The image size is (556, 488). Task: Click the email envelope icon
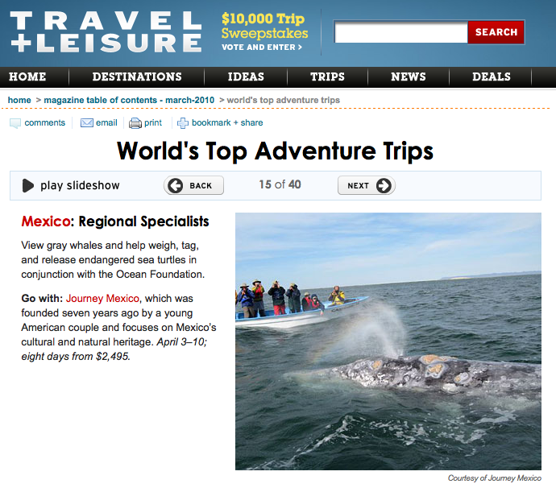click(86, 122)
